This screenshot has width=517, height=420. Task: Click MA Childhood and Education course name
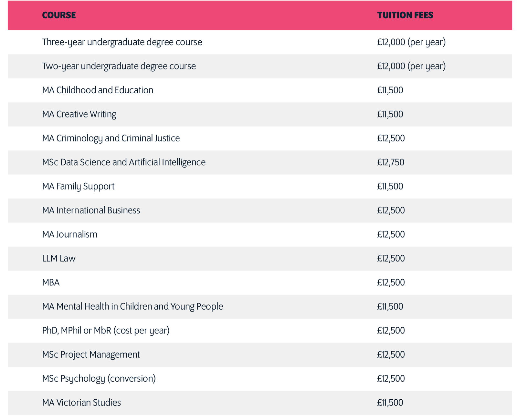(98, 90)
